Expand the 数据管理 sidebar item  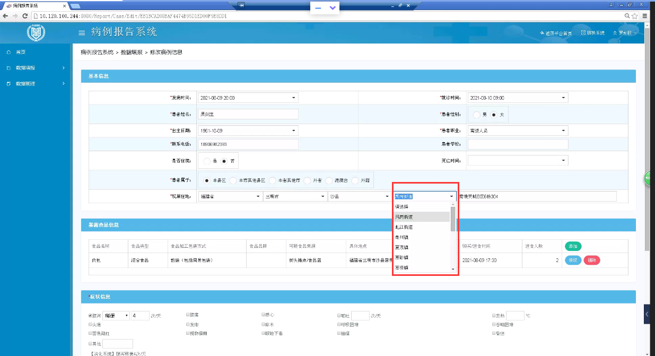(x=37, y=83)
